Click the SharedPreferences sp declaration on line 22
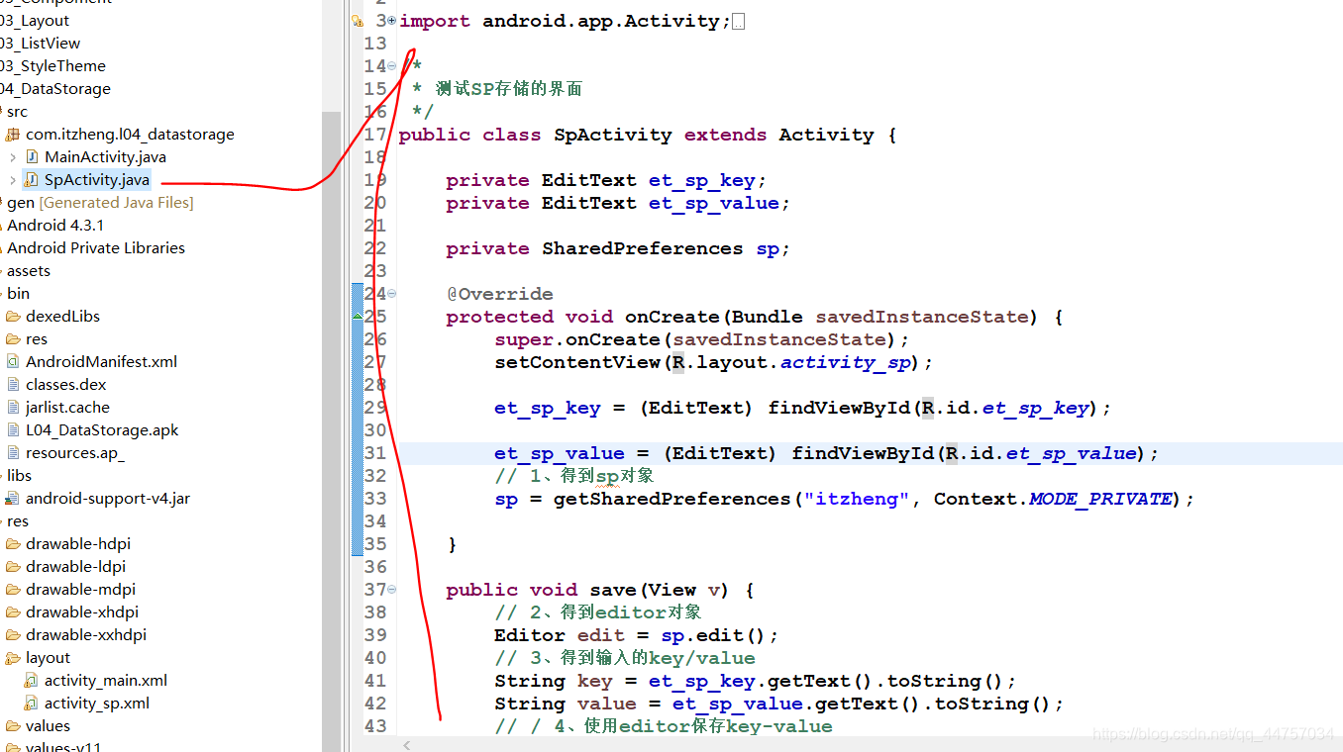Screen dimensions: 1343x752 point(618,248)
